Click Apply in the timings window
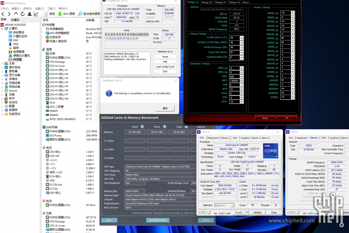Image resolution: width=349 pixels, height=233 pixels. coord(265,118)
